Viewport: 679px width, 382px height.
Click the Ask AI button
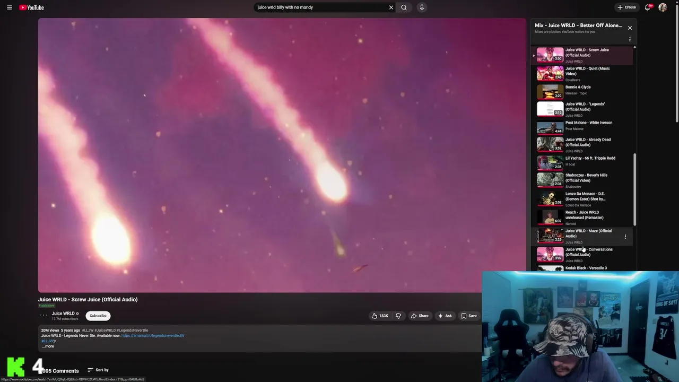coord(445,316)
